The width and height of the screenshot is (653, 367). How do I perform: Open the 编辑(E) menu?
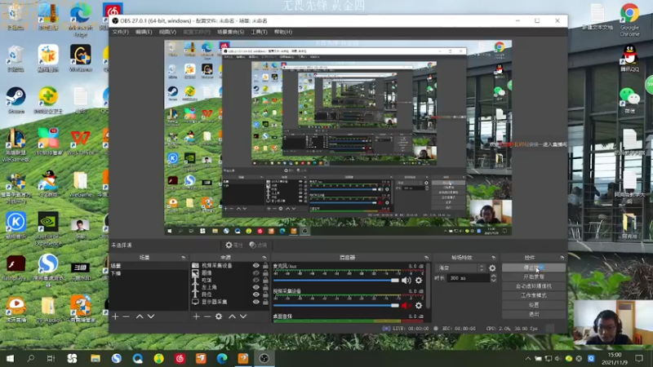click(x=144, y=32)
